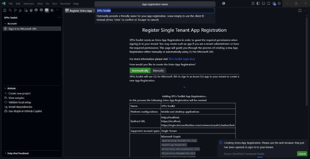Open the Manage settings gear icon
The height and width of the screenshot is (159, 310).
pos(279,4)
